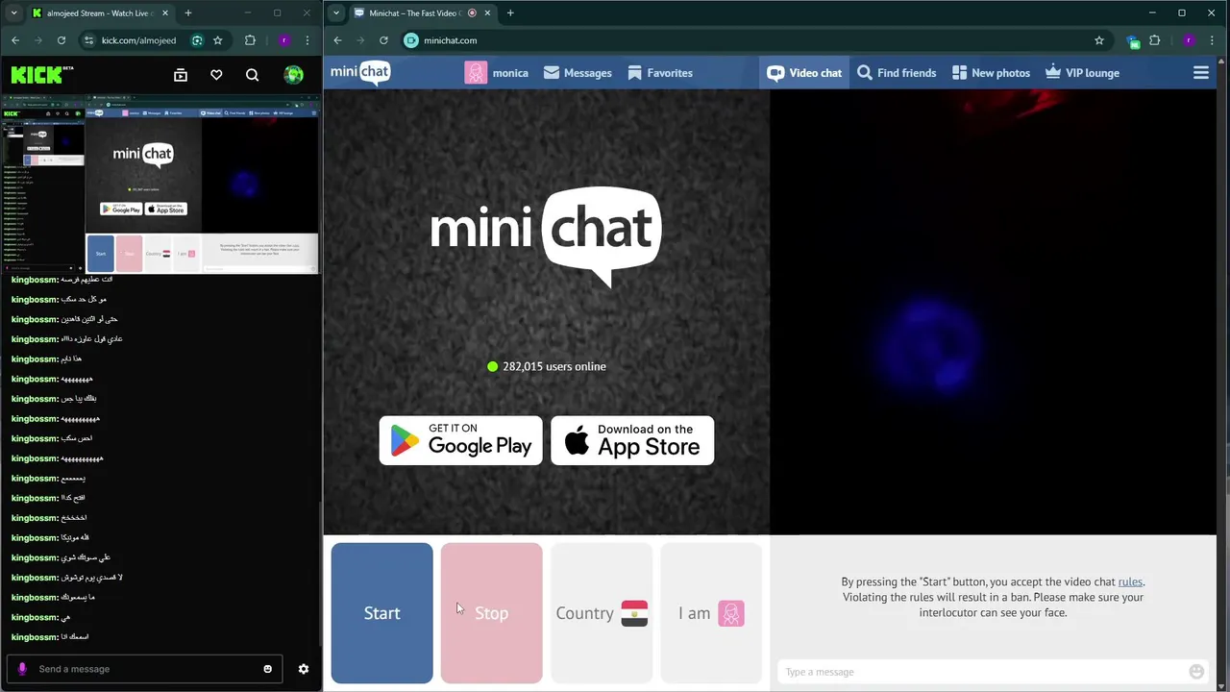Click the tab search arrow in Minichat window
This screenshot has height=692, width=1230.
point(335,13)
